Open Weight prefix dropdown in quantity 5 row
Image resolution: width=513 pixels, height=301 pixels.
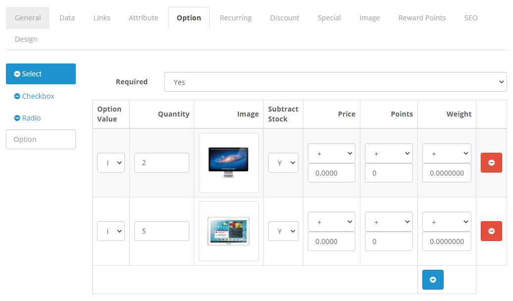click(447, 222)
